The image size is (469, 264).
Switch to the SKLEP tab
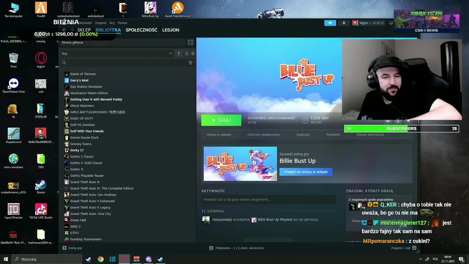point(84,30)
